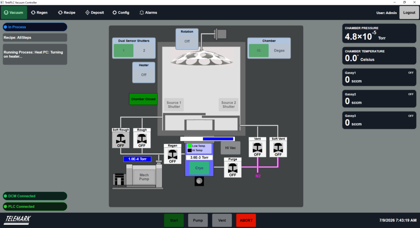Click the TmkPLC Vacuum Controller title icon
This screenshot has height=228, width=420.
[x=2, y=2]
